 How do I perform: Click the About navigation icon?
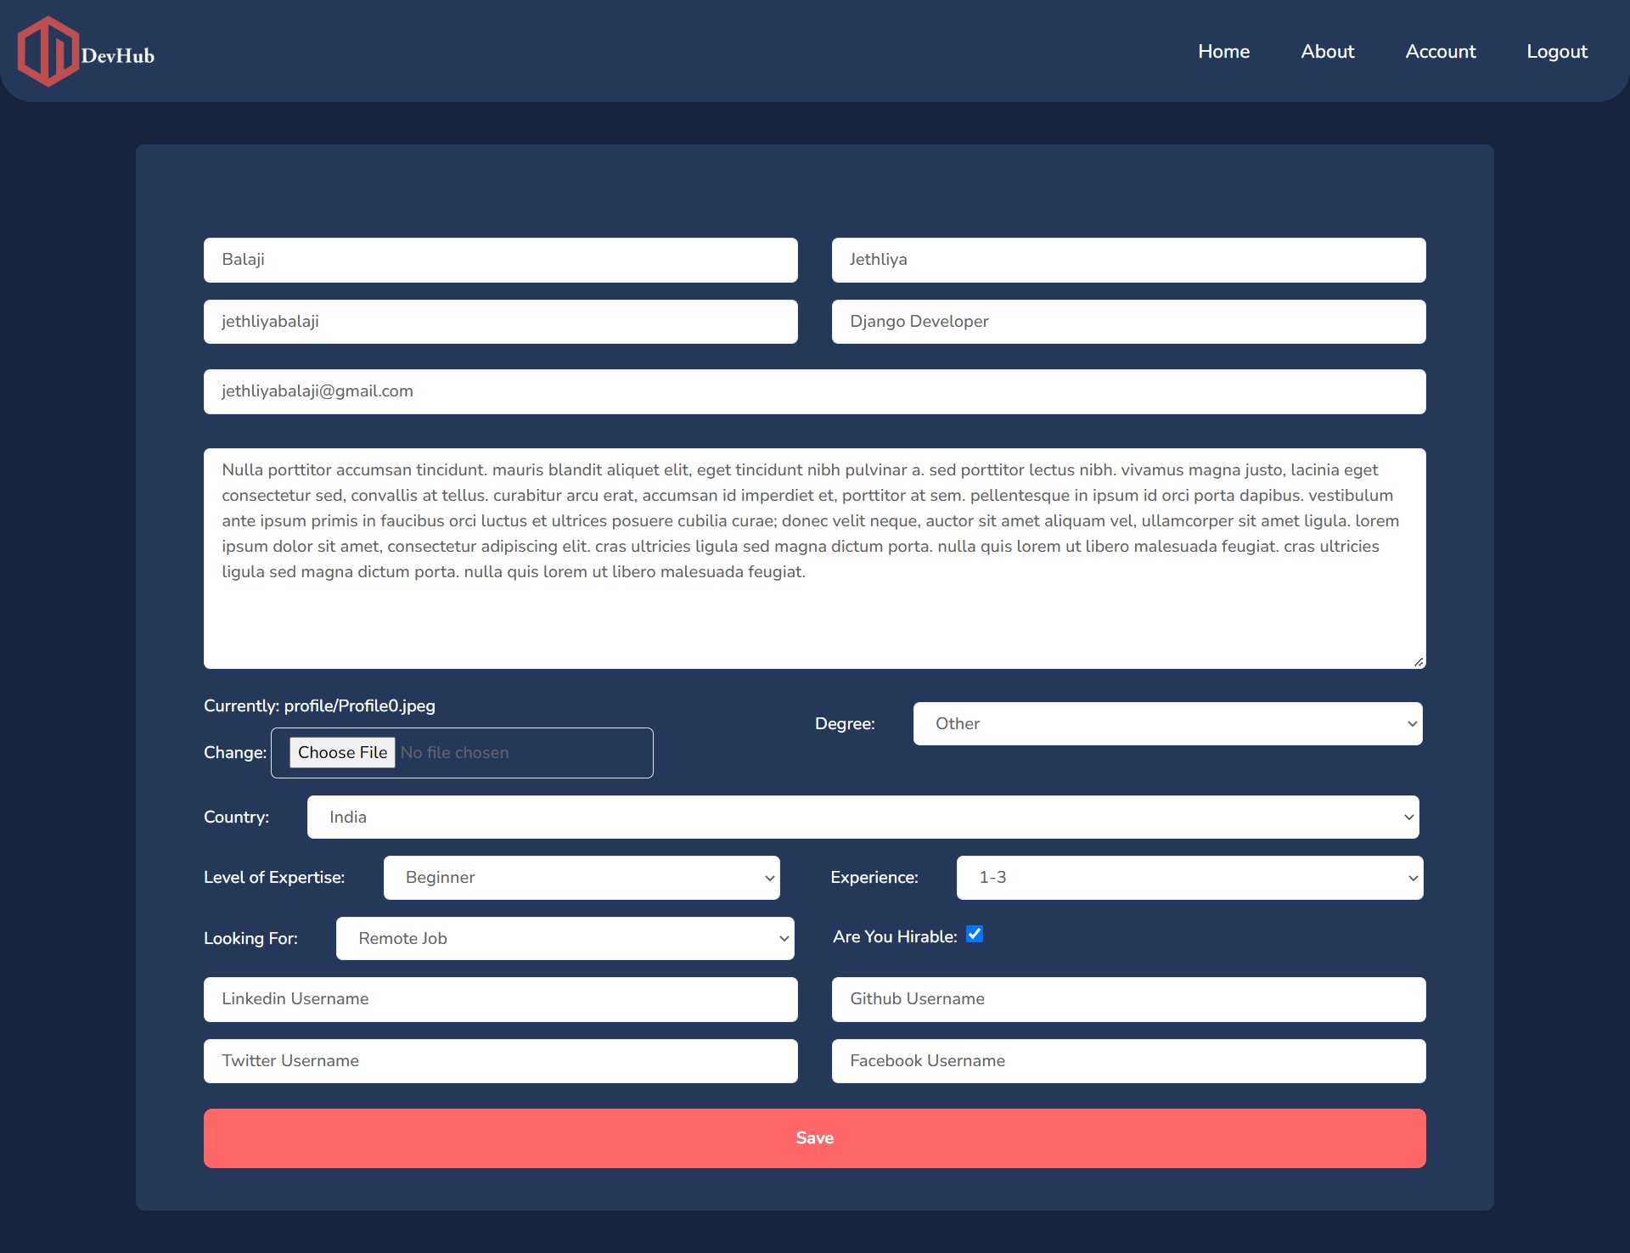[x=1328, y=53]
